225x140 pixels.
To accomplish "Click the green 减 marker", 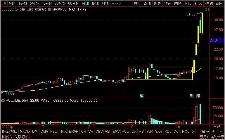I will click(141, 96).
